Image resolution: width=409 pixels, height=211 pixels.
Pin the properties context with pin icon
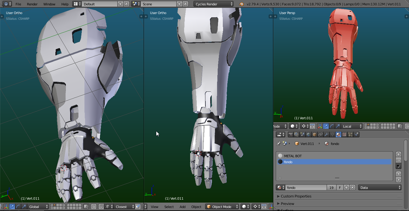coord(278,143)
